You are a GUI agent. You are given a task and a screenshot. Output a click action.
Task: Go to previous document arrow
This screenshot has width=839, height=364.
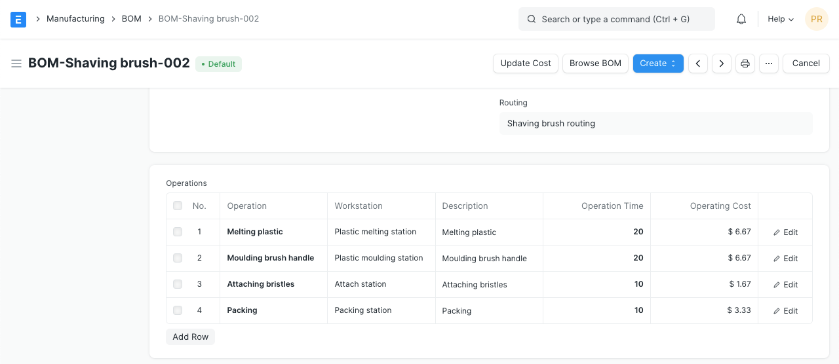[698, 64]
